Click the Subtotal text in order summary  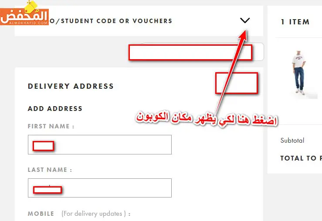pyautogui.click(x=292, y=141)
